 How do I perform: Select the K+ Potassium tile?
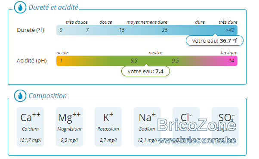pos(108,127)
